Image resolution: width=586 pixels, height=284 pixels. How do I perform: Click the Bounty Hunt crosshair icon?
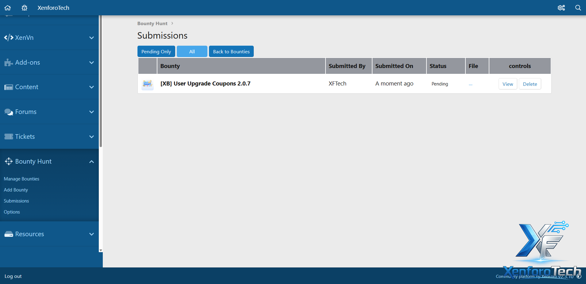tap(9, 161)
